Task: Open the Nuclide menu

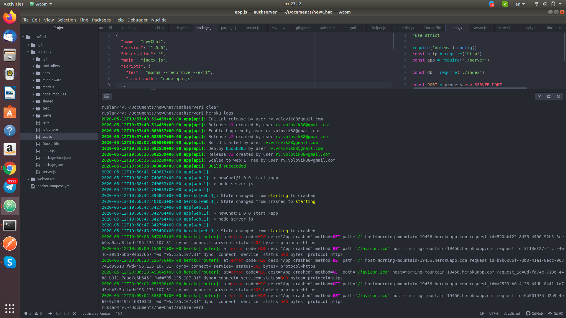Action: [x=159, y=20]
